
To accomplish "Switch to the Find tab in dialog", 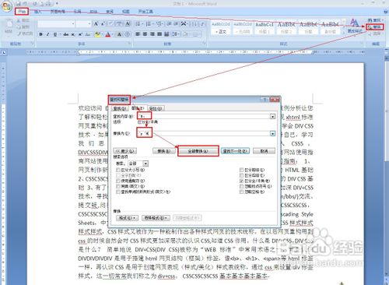I will (120, 108).
